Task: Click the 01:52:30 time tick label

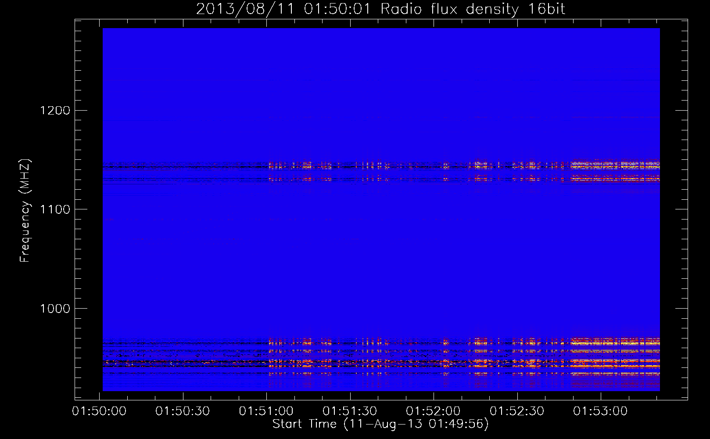Action: [517, 411]
